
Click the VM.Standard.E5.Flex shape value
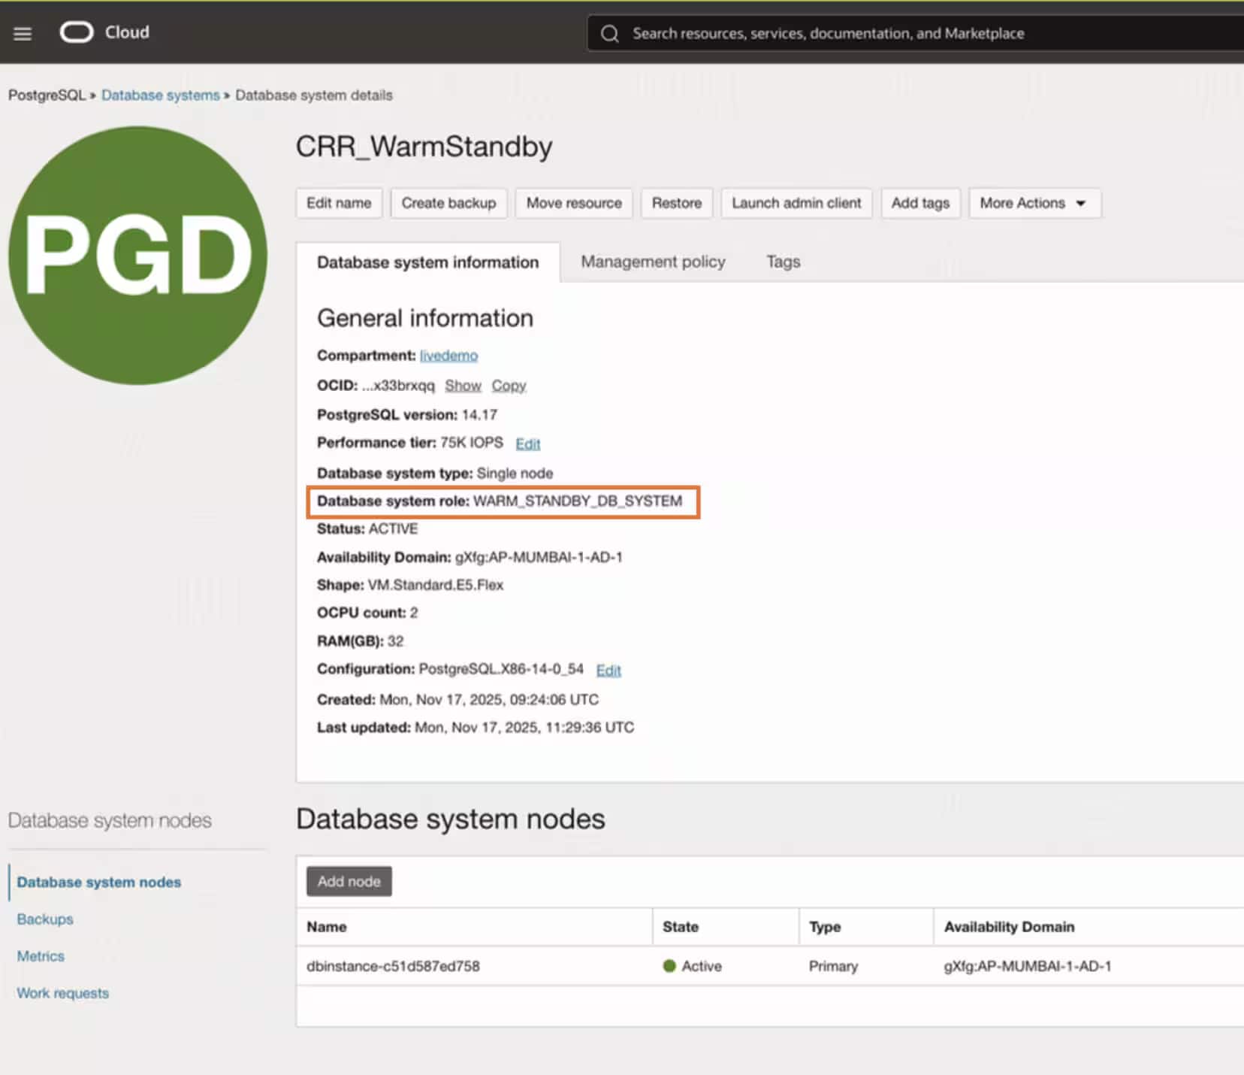[x=436, y=585]
